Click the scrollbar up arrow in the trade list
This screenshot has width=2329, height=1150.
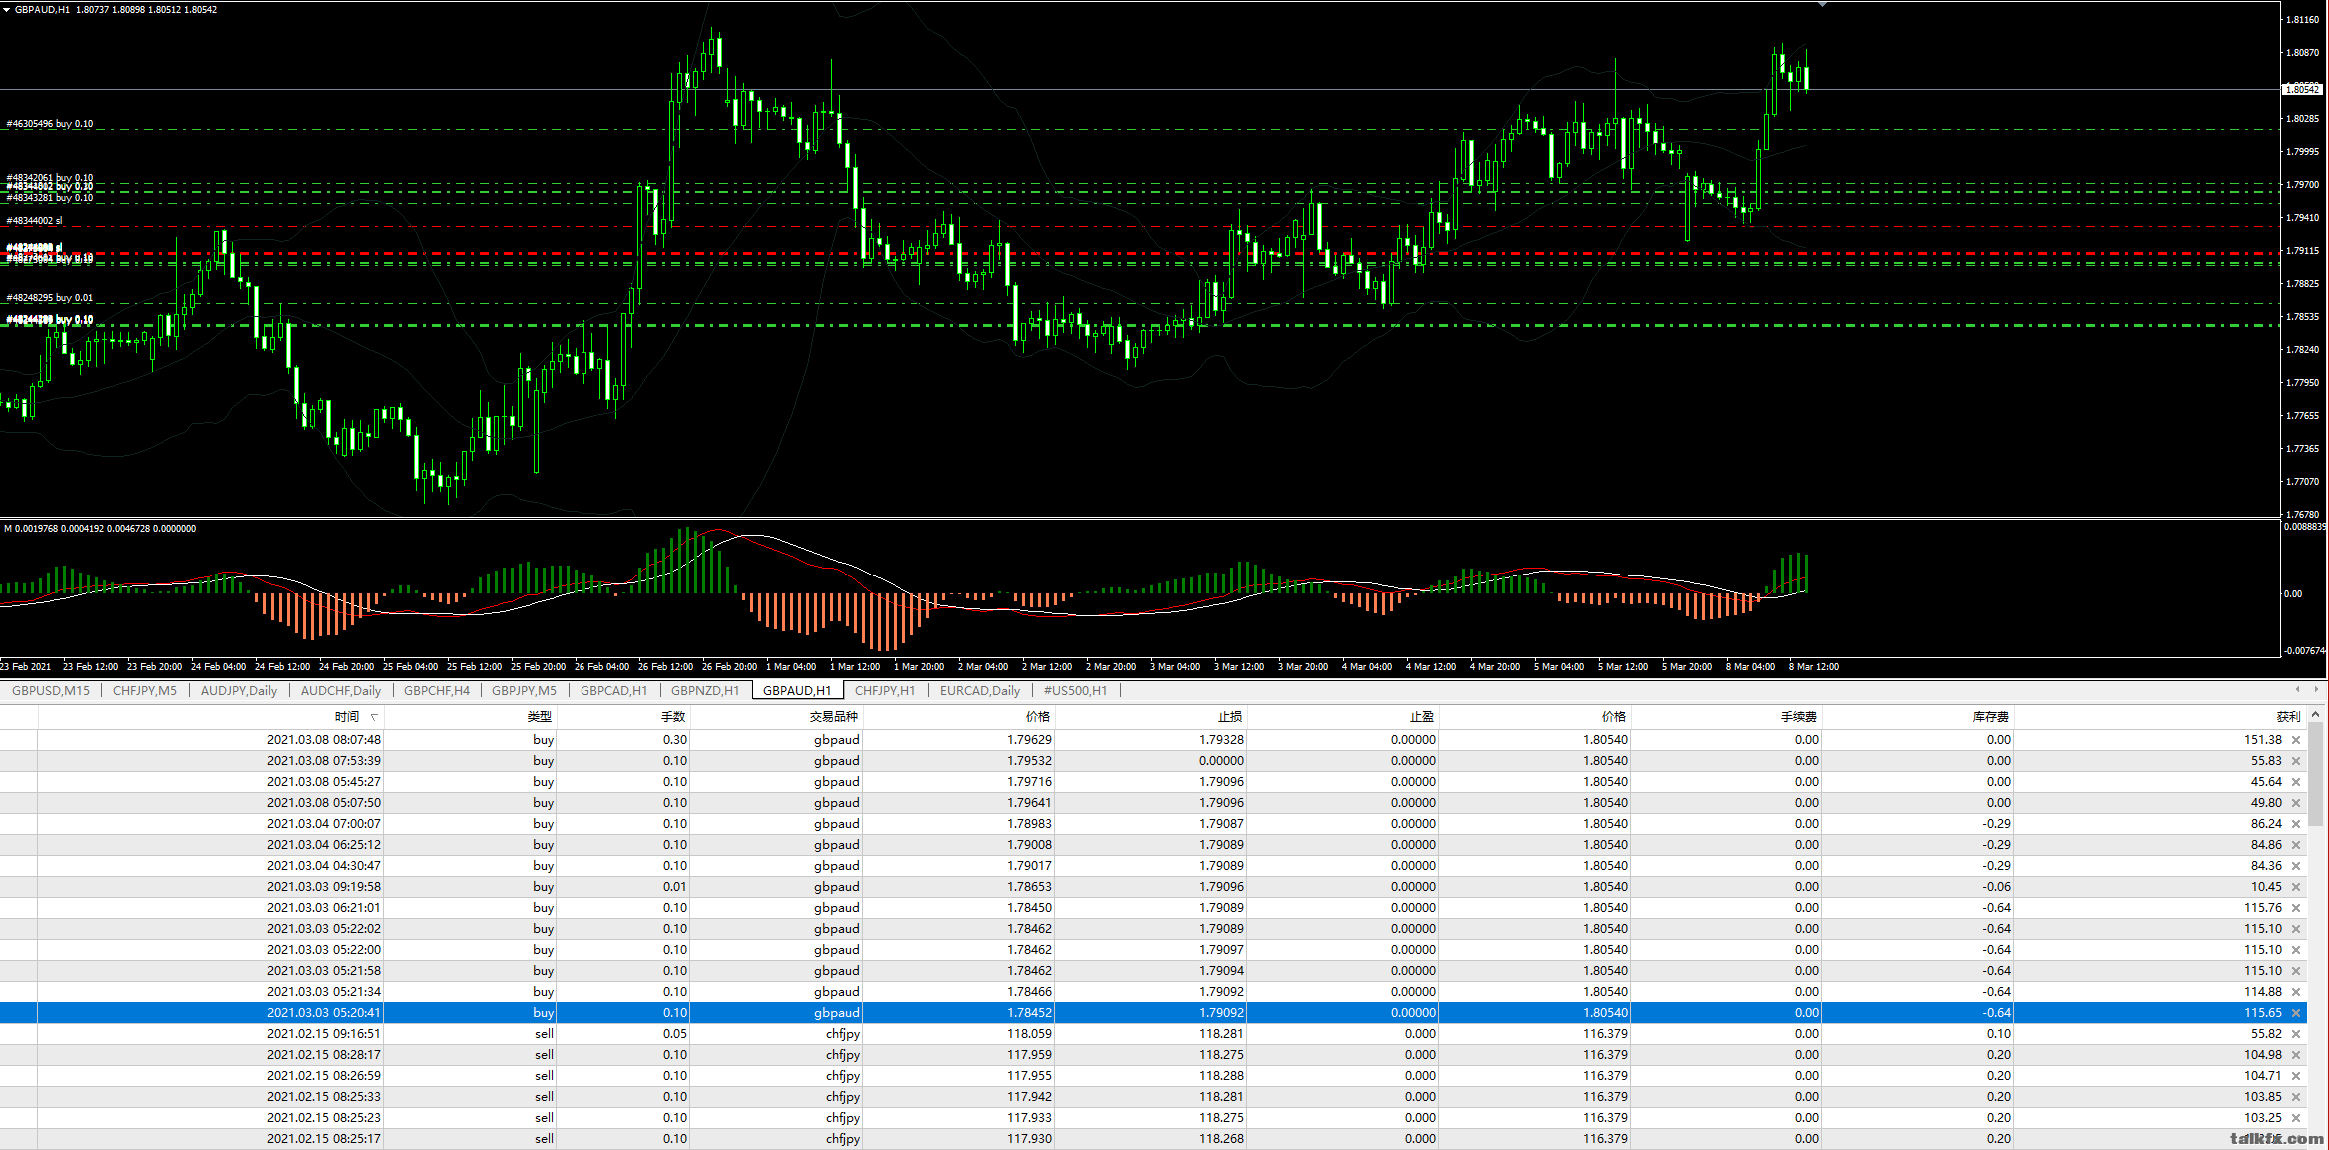point(2316,715)
